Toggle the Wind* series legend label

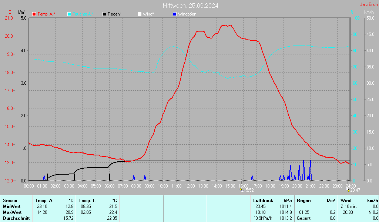[148, 14]
